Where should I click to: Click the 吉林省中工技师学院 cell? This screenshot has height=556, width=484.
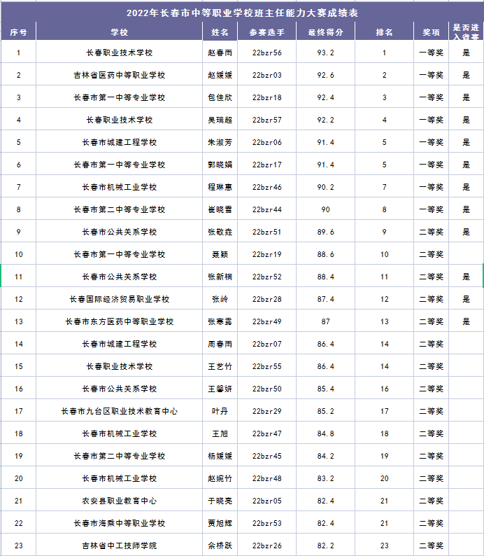[119, 545]
